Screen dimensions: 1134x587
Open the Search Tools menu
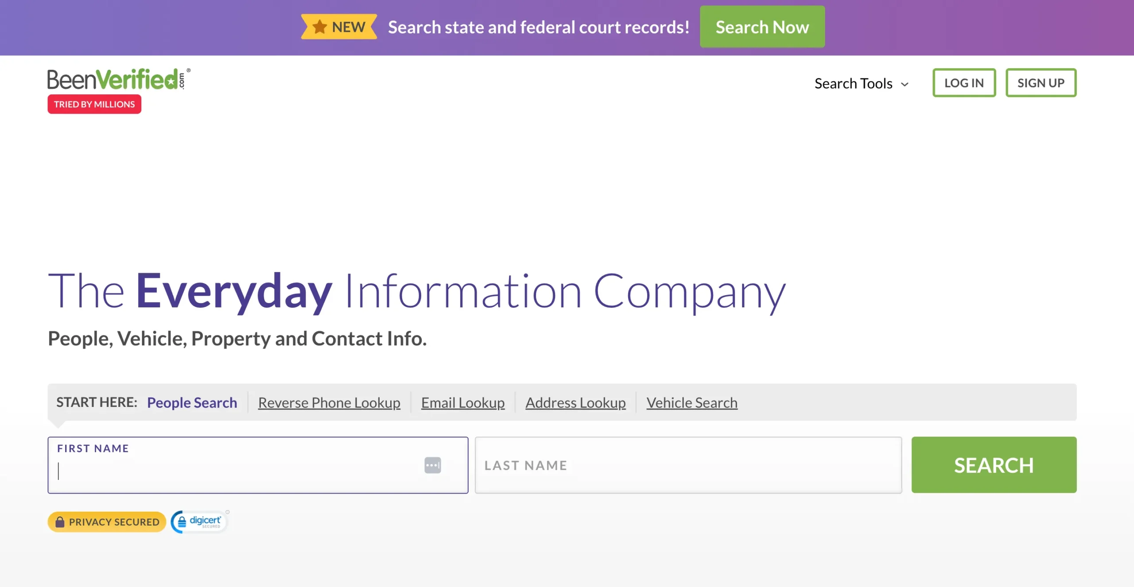(853, 84)
